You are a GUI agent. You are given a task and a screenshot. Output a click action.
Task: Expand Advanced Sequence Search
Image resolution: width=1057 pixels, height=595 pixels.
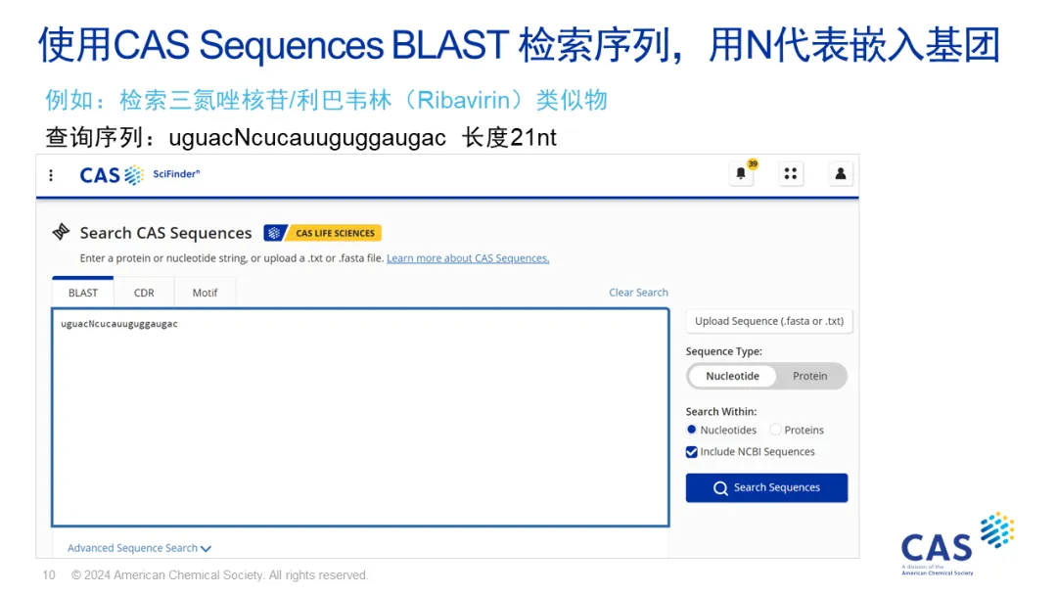(x=140, y=548)
